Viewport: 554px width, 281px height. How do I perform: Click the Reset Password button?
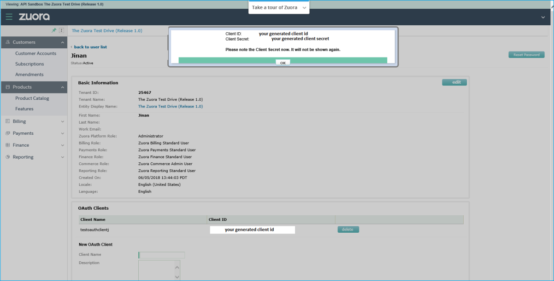pyautogui.click(x=526, y=55)
